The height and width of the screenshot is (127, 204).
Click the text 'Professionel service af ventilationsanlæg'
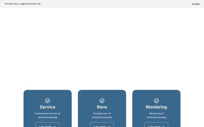(x=48, y=115)
